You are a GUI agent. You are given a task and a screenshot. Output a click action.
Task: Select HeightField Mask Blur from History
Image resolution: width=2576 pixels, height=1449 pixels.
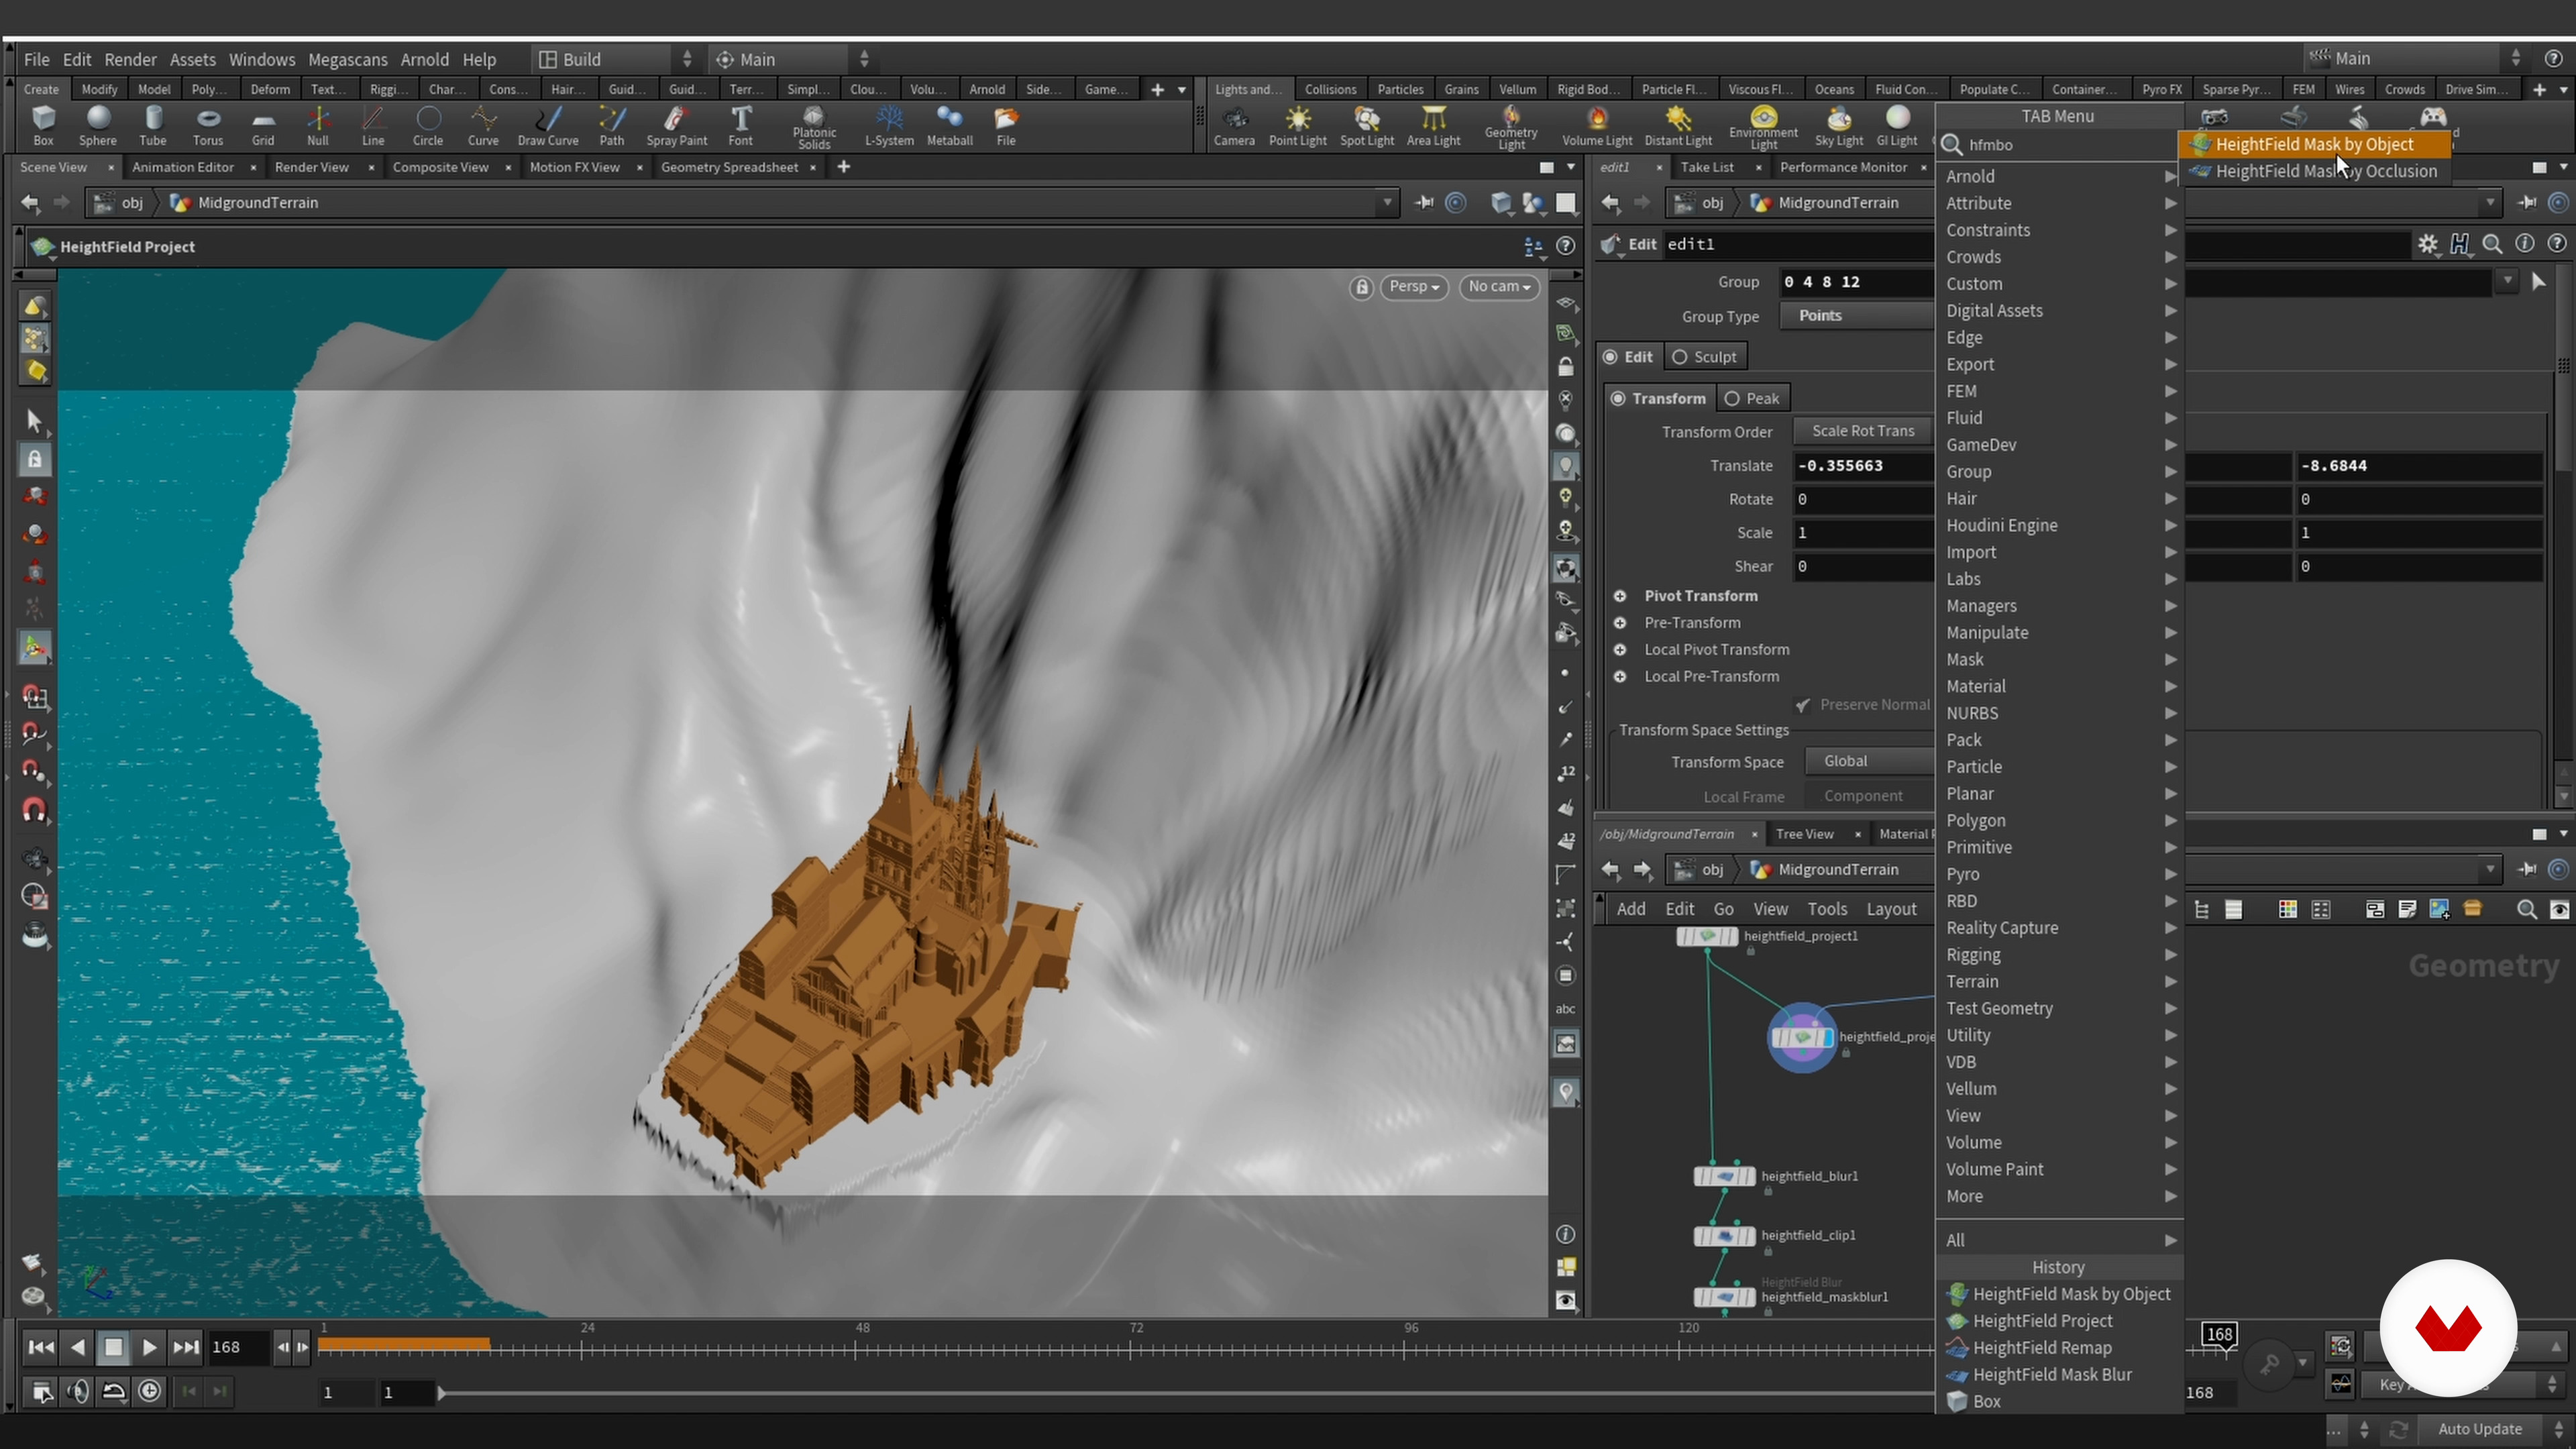[2052, 1375]
